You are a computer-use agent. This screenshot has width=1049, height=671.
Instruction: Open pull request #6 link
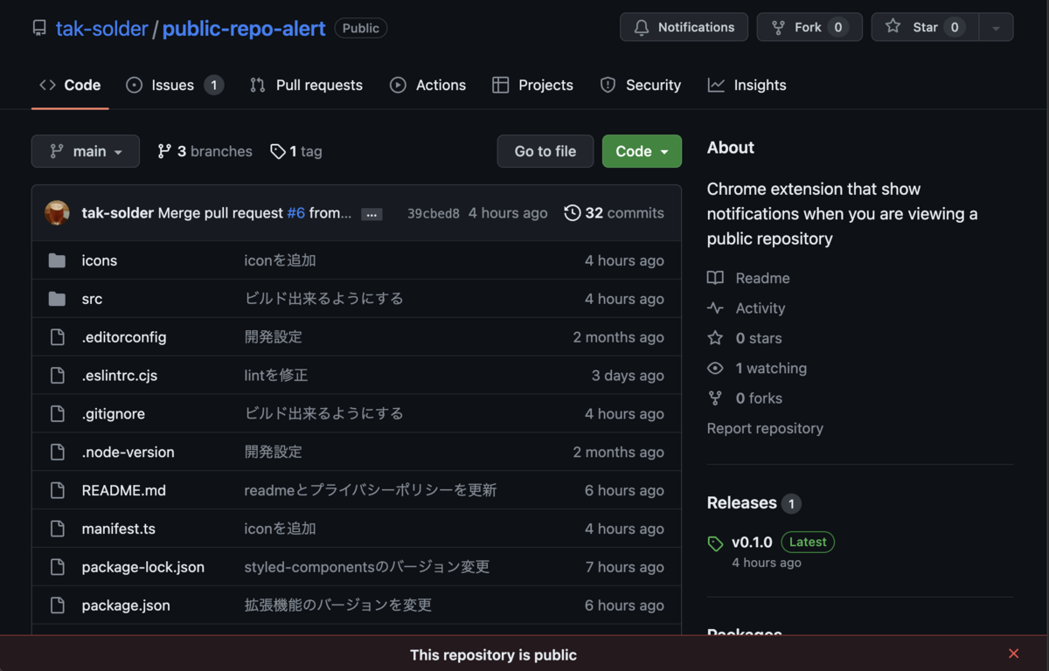click(x=295, y=212)
